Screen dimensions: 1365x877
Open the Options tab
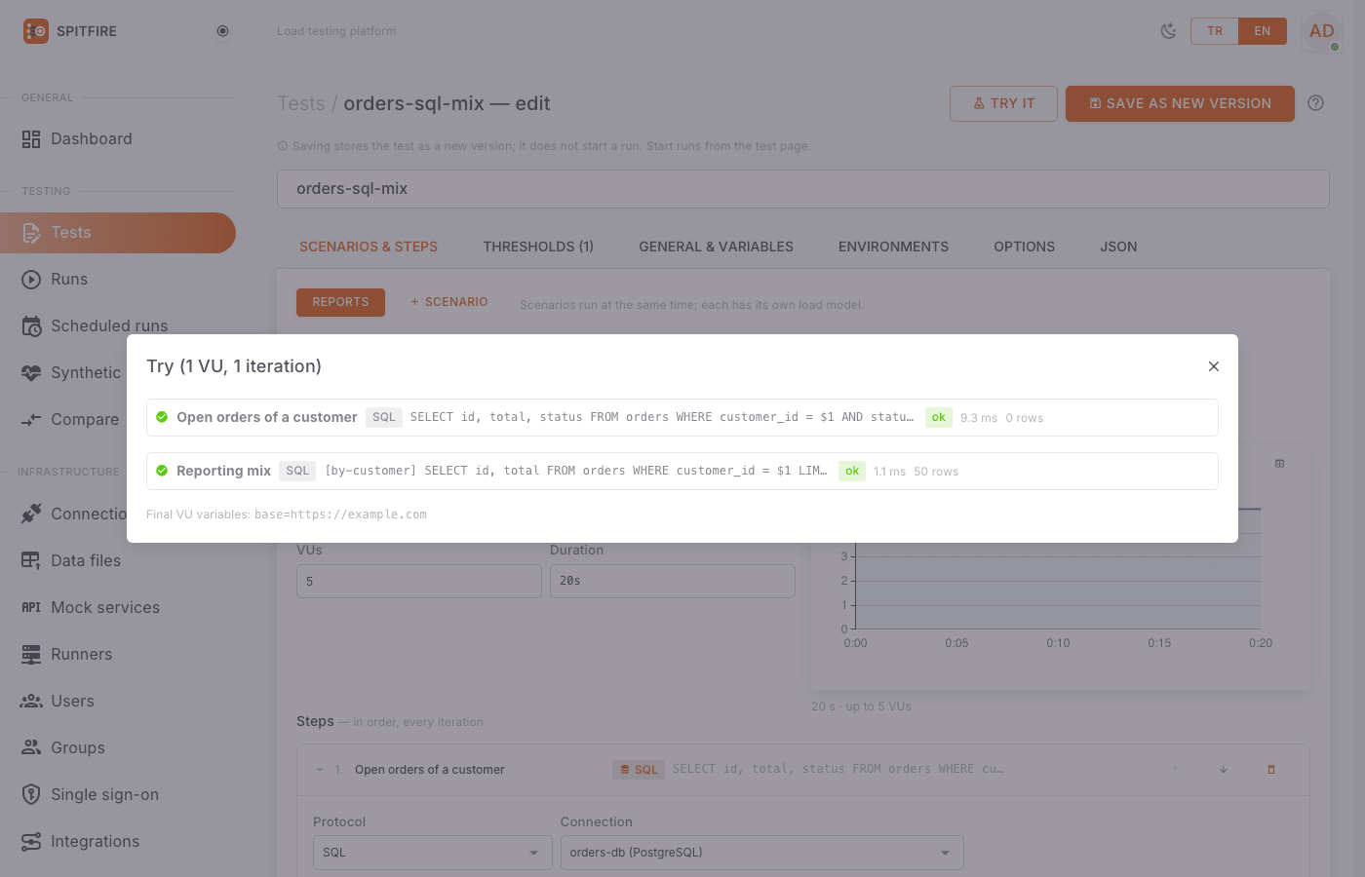click(x=1024, y=247)
